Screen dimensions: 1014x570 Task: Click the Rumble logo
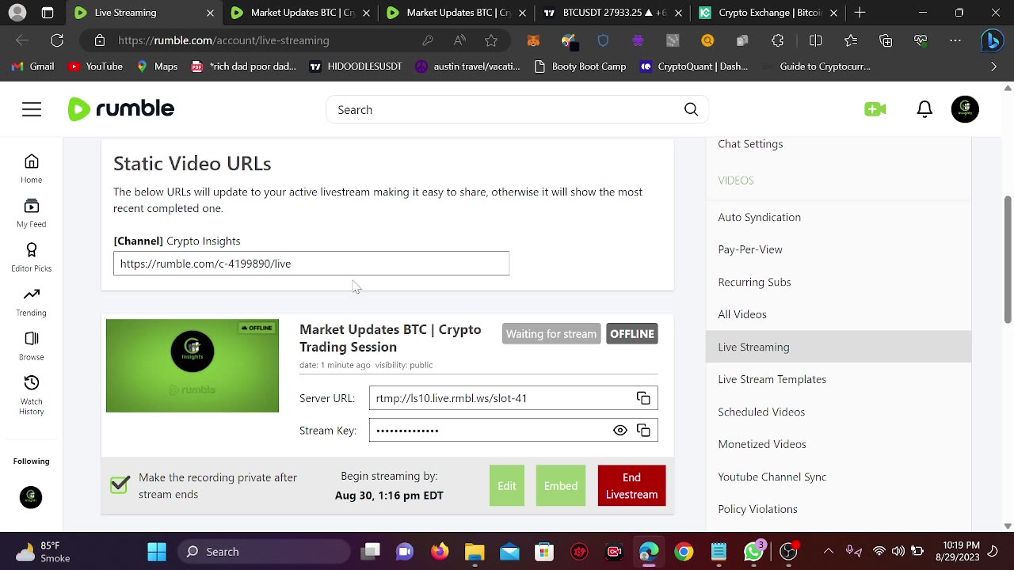coord(121,109)
